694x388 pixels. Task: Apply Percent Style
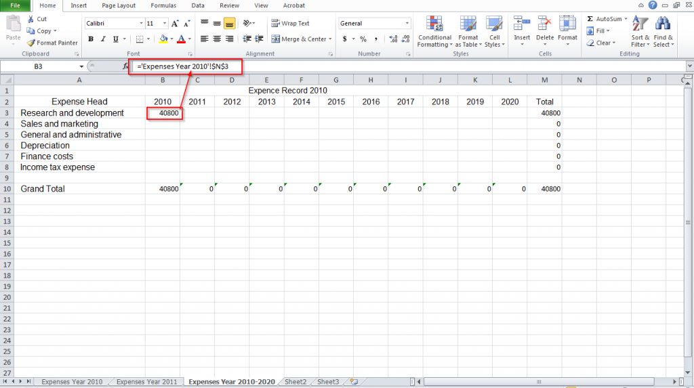363,39
